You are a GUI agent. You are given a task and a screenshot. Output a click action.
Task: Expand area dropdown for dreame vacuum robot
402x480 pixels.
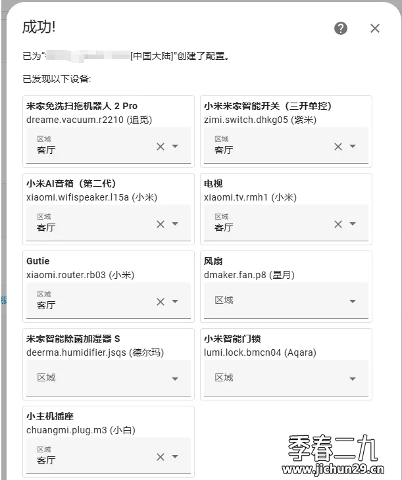point(175,147)
